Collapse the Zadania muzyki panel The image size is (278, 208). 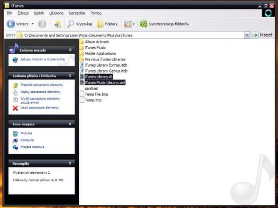(x=70, y=50)
